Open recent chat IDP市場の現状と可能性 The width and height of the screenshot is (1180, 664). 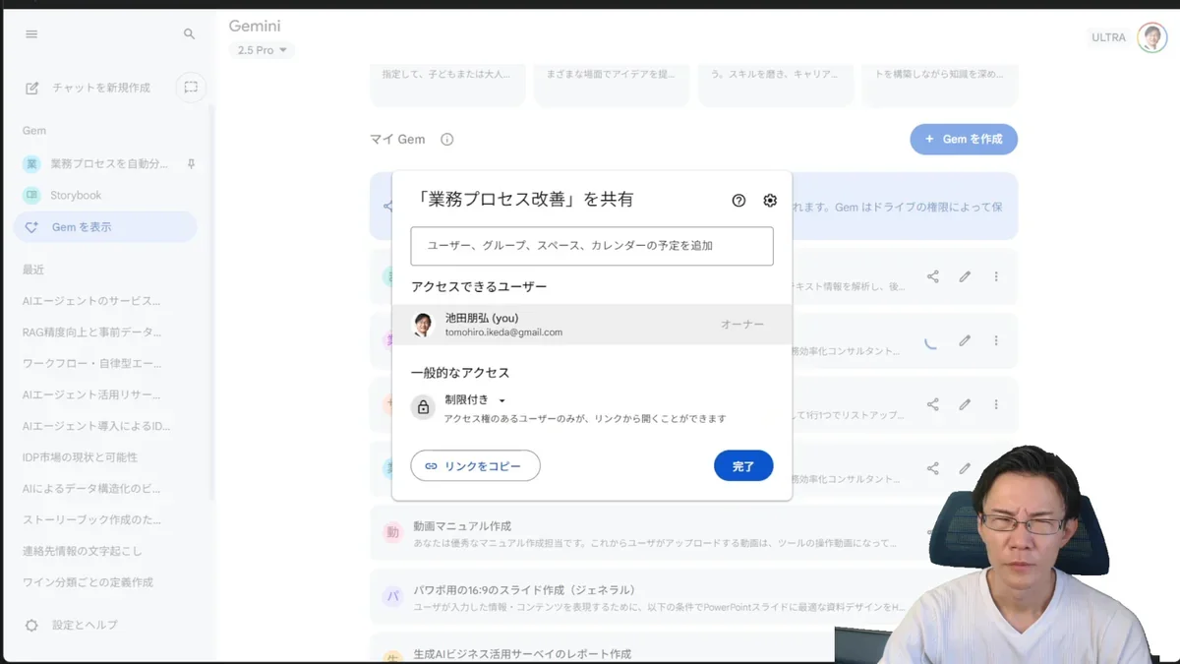(x=80, y=457)
